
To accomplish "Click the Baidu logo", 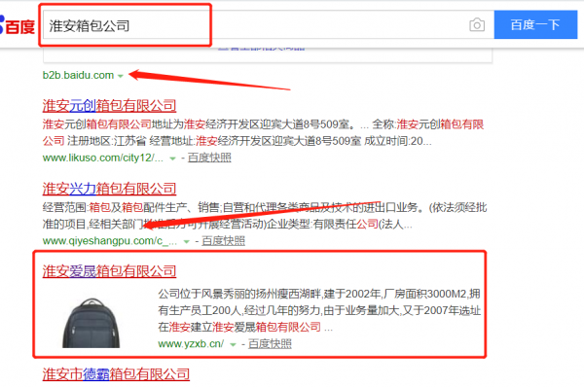I will (18, 25).
